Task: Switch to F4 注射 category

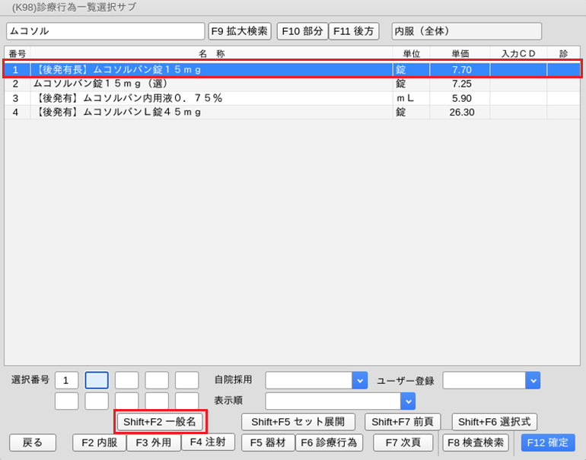Action: 208,442
